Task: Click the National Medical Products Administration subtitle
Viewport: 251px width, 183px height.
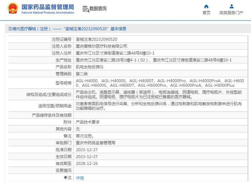Action: tap(48, 13)
